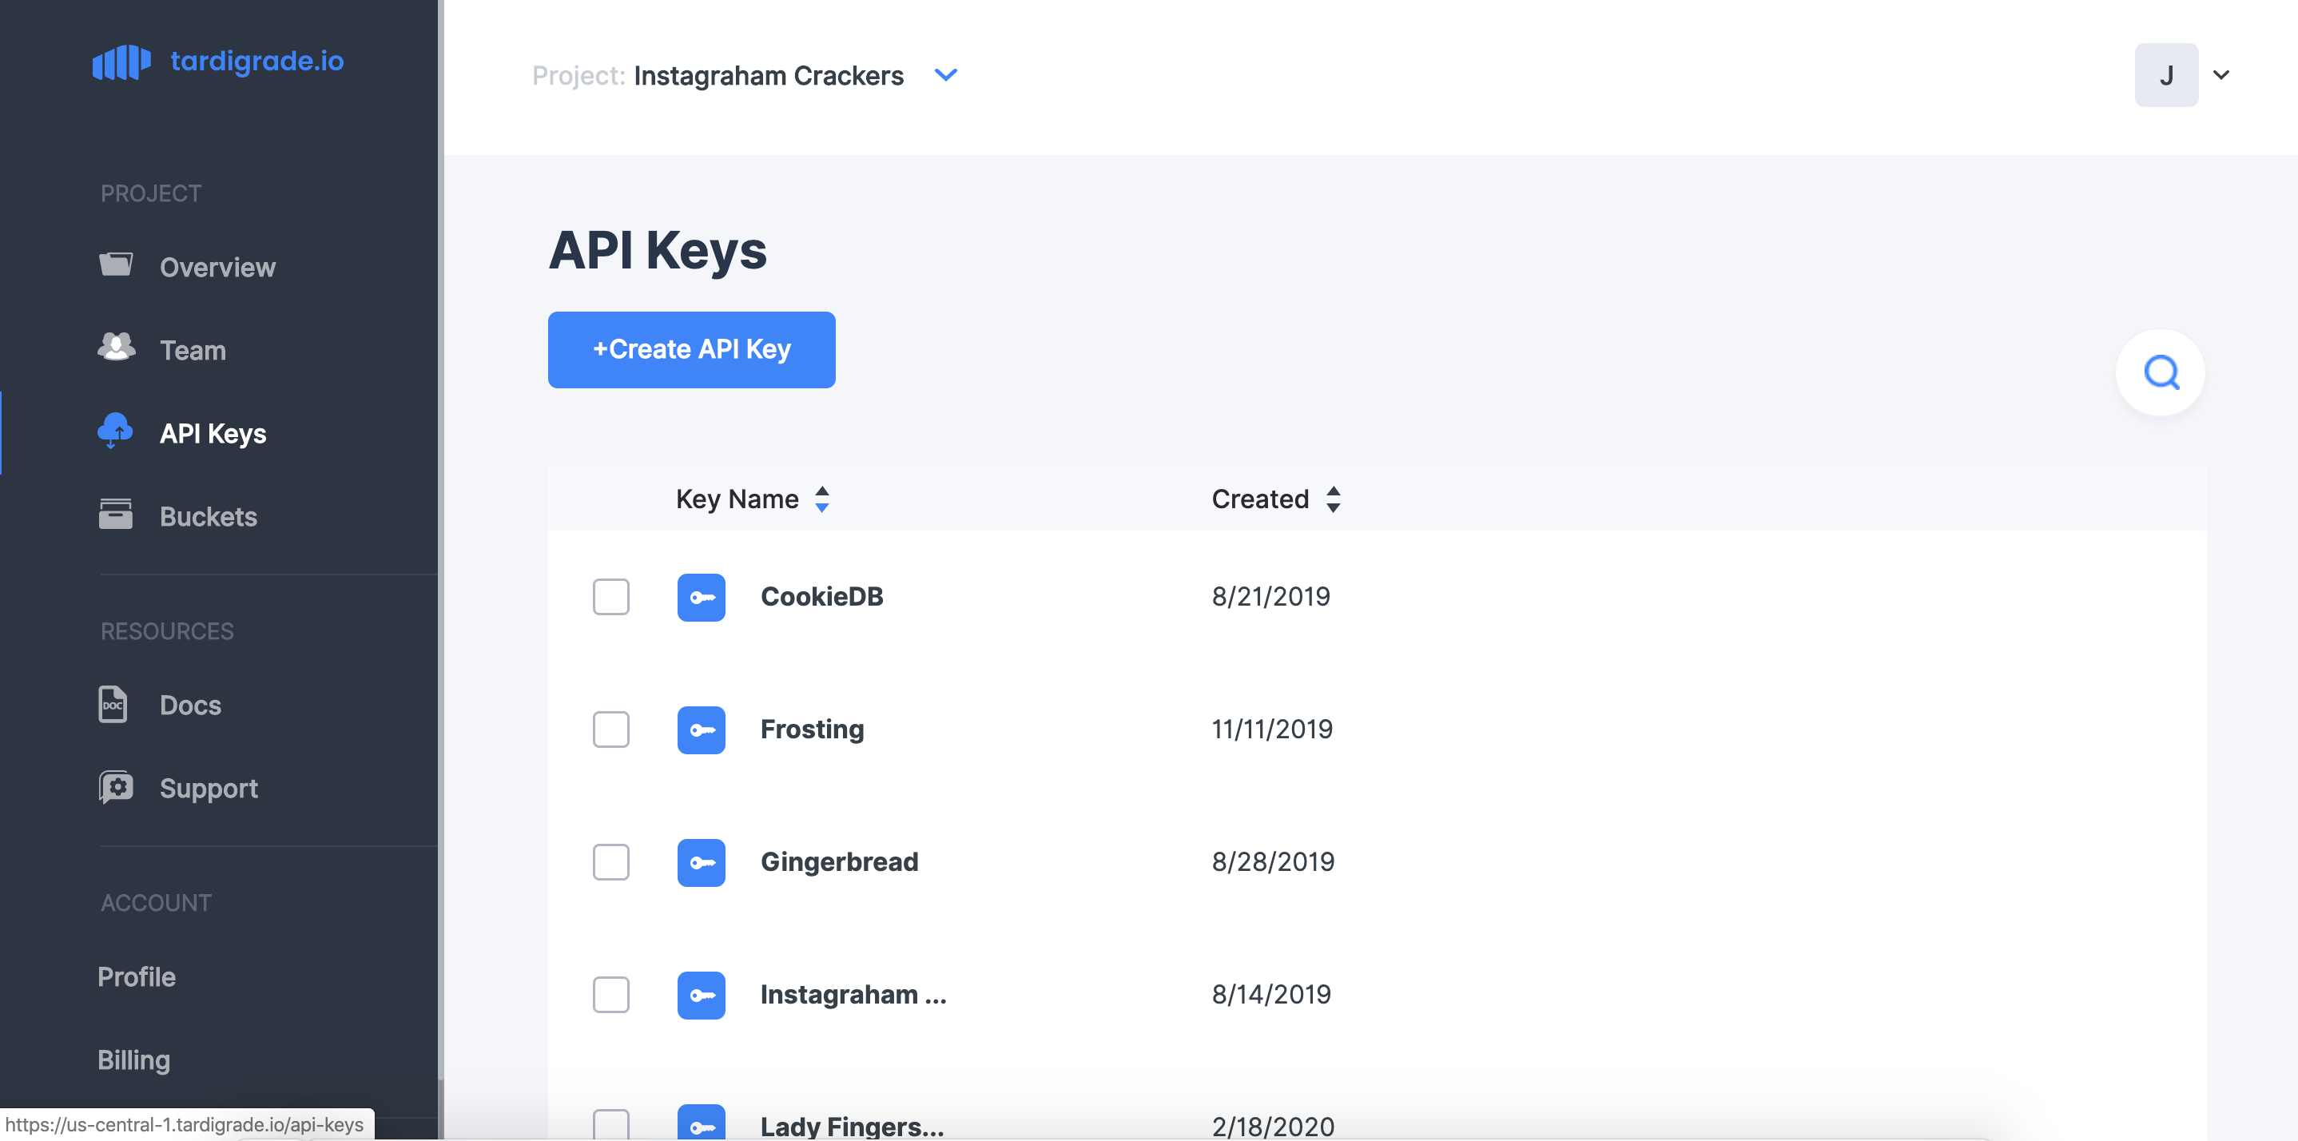Image resolution: width=2298 pixels, height=1141 pixels.
Task: Expand the account menu chevron
Action: click(x=2221, y=75)
